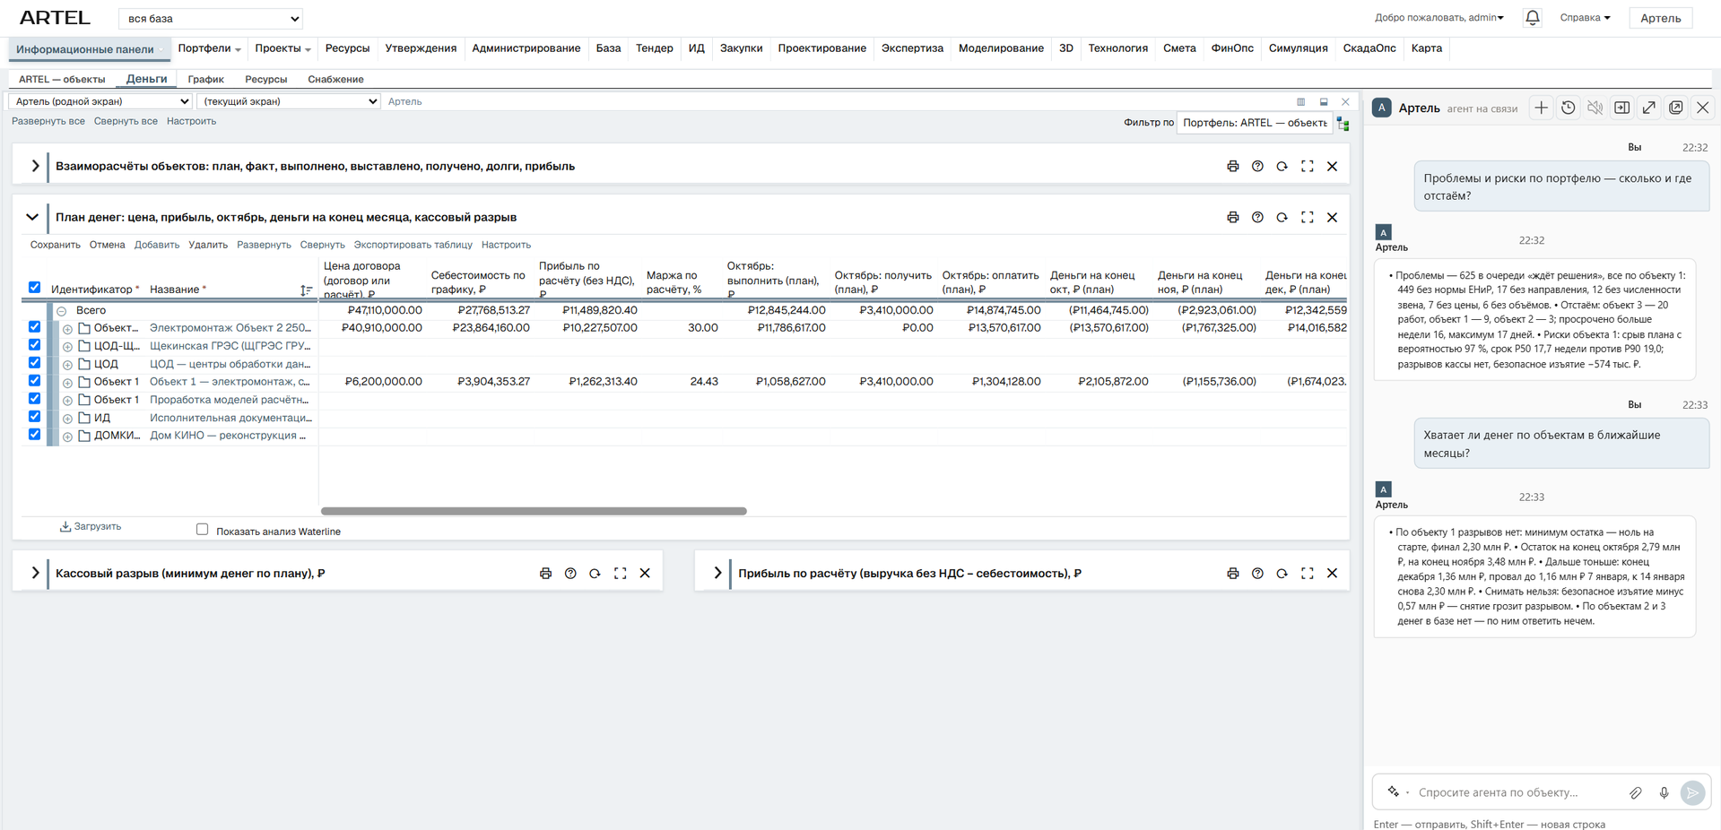Enable 'Показать анализ Waterline' checkbox
Screen dimensions: 1721x830
[x=203, y=530]
